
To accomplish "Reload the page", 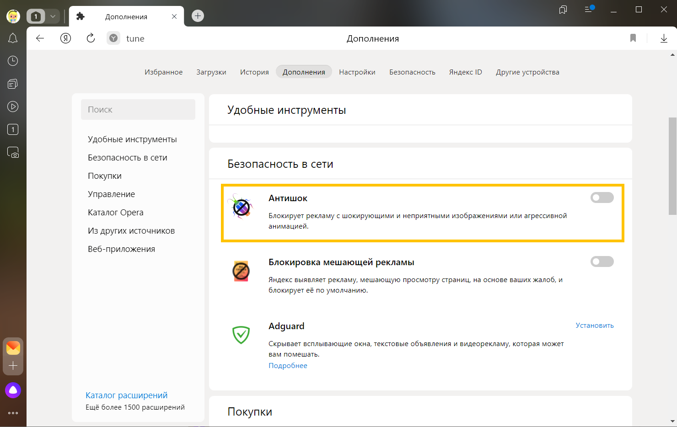I will pyautogui.click(x=91, y=38).
